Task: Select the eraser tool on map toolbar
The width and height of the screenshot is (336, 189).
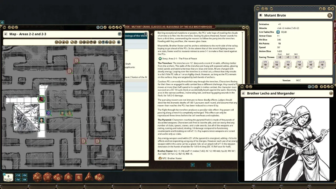Action: click(x=76, y=42)
